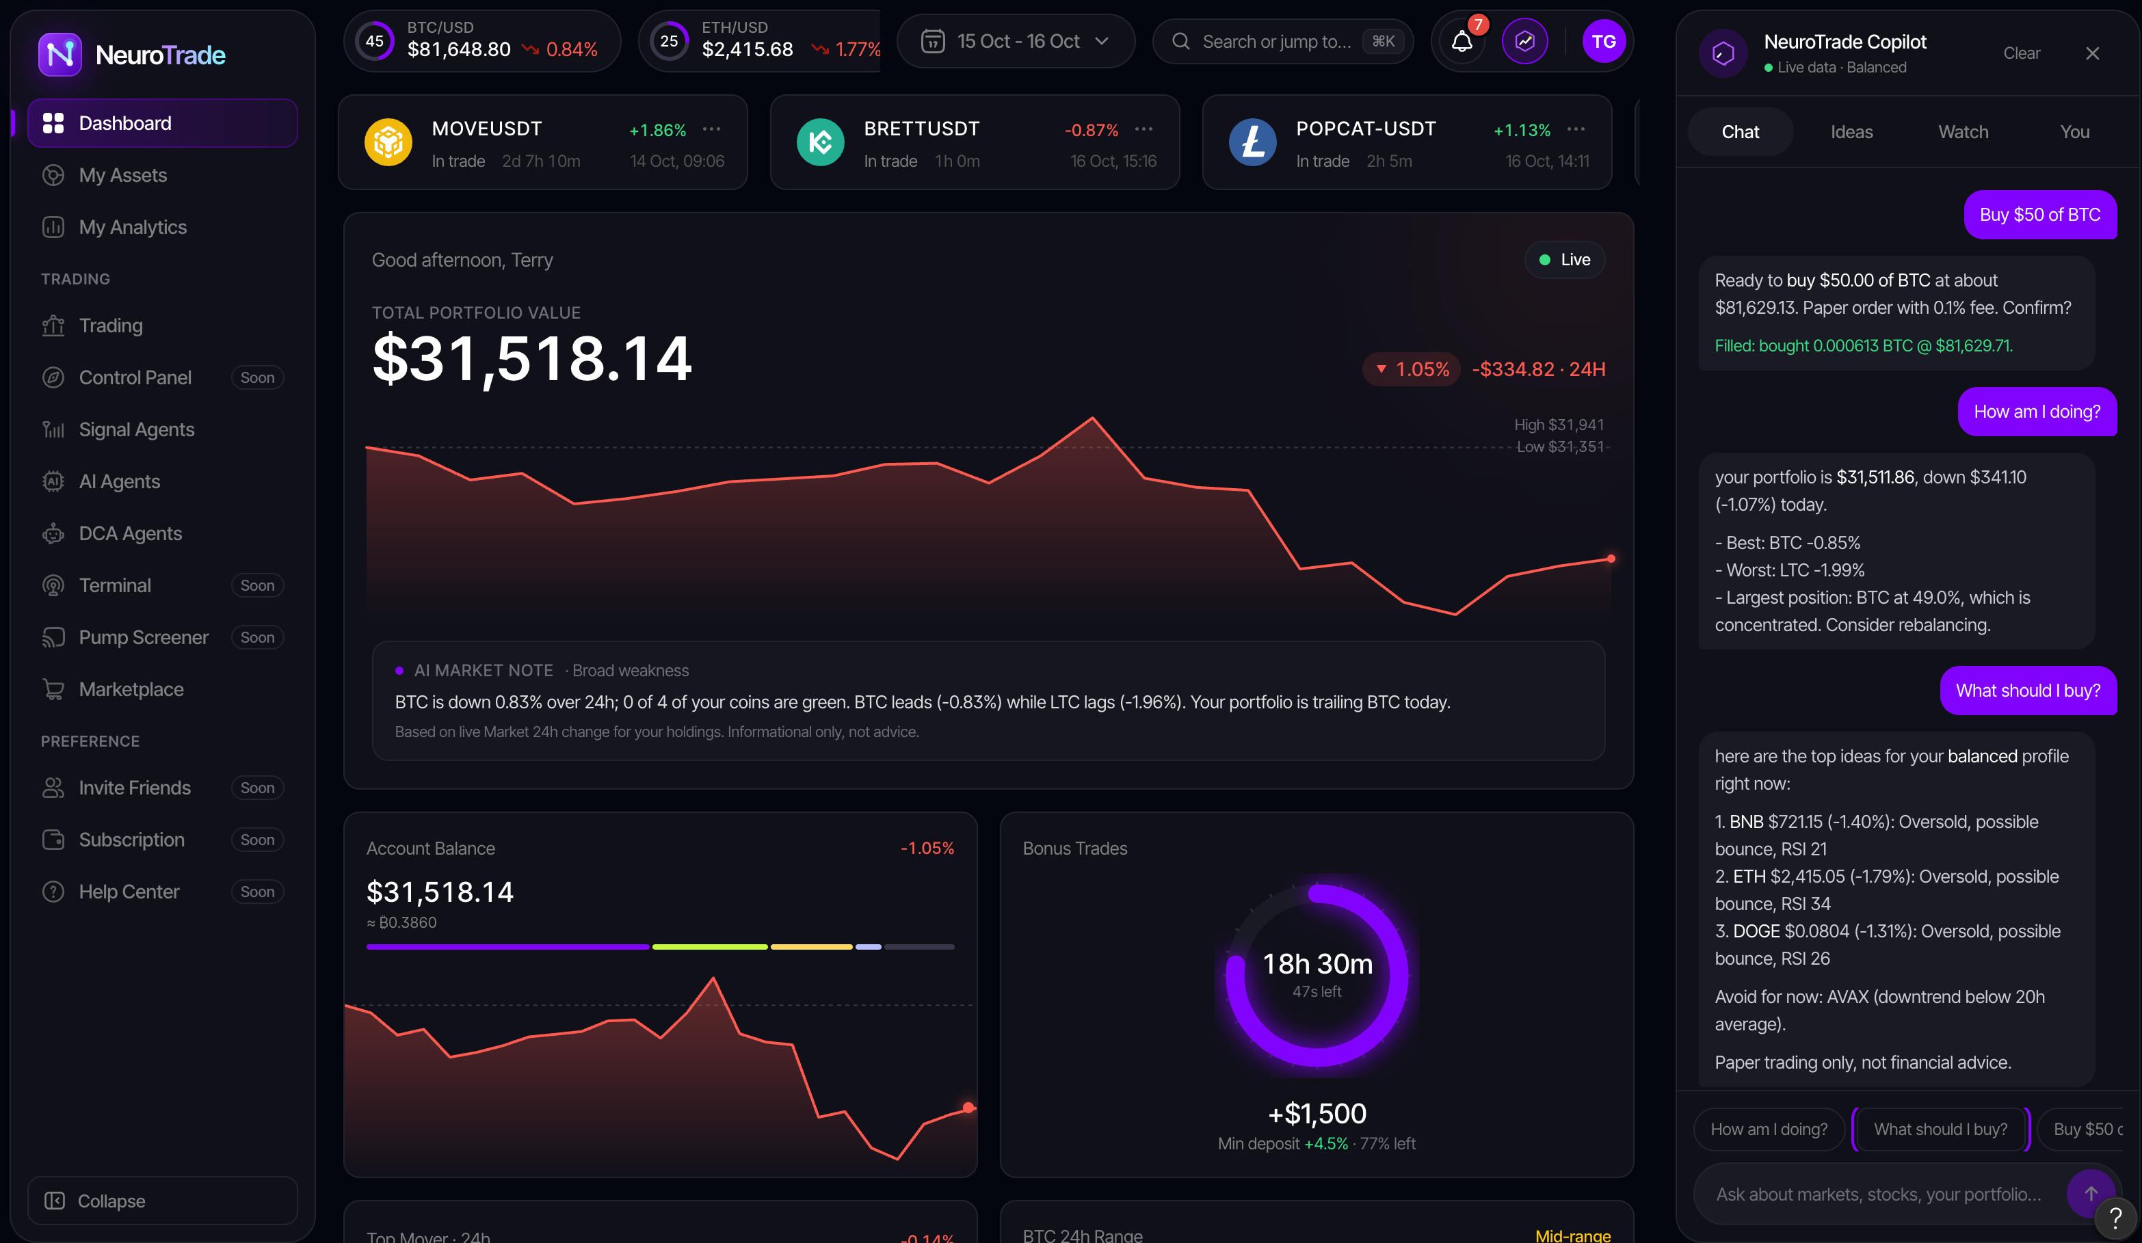Click the AI Agents chip icon
The width and height of the screenshot is (2142, 1243).
pyautogui.click(x=53, y=481)
